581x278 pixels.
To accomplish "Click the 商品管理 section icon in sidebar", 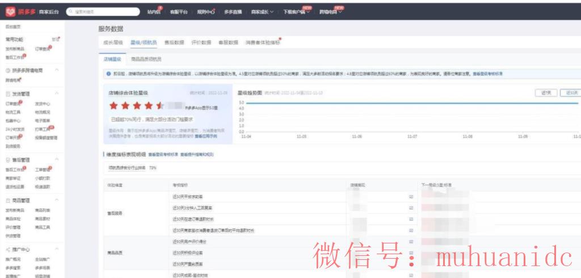I will pyautogui.click(x=8, y=200).
